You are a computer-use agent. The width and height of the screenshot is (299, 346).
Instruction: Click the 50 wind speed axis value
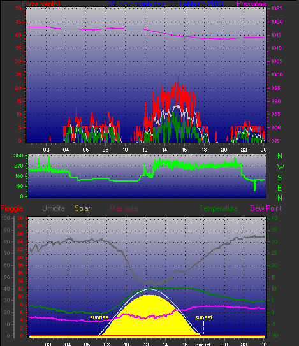tap(18, 9)
